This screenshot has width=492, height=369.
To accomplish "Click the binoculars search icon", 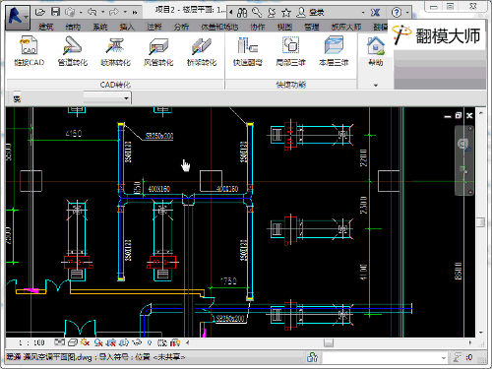I will click(242, 13).
